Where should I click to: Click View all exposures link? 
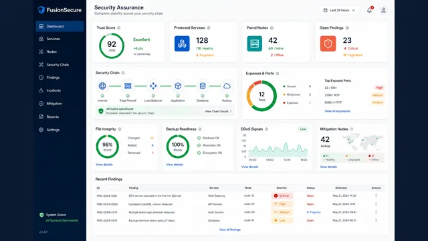[x=337, y=111]
